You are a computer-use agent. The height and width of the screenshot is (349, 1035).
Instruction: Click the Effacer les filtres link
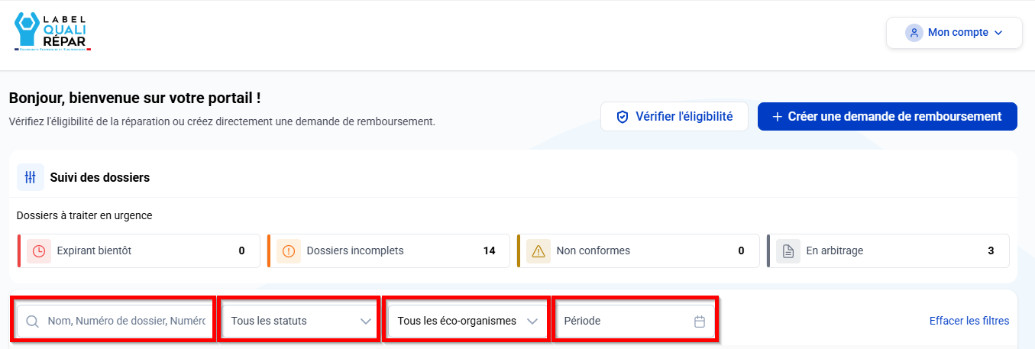[969, 321]
